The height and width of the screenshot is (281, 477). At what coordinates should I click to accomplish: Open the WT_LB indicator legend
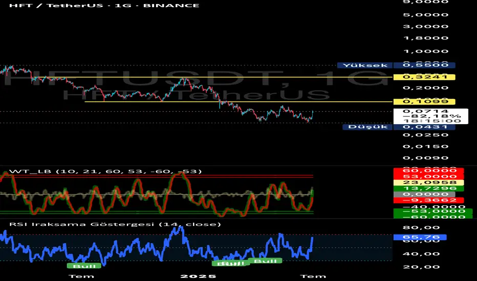105,171
